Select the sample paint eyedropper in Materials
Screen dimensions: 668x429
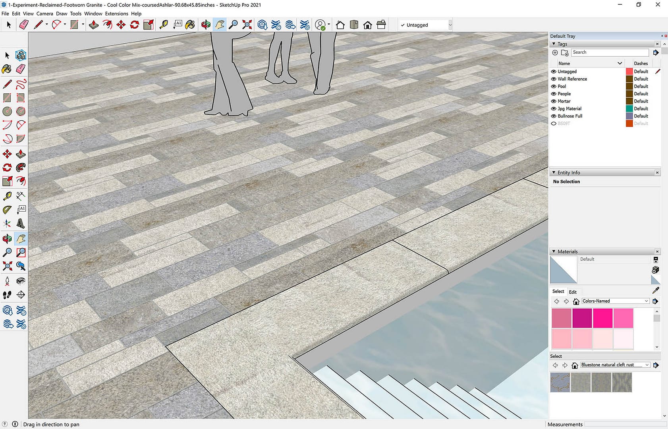pos(655,291)
